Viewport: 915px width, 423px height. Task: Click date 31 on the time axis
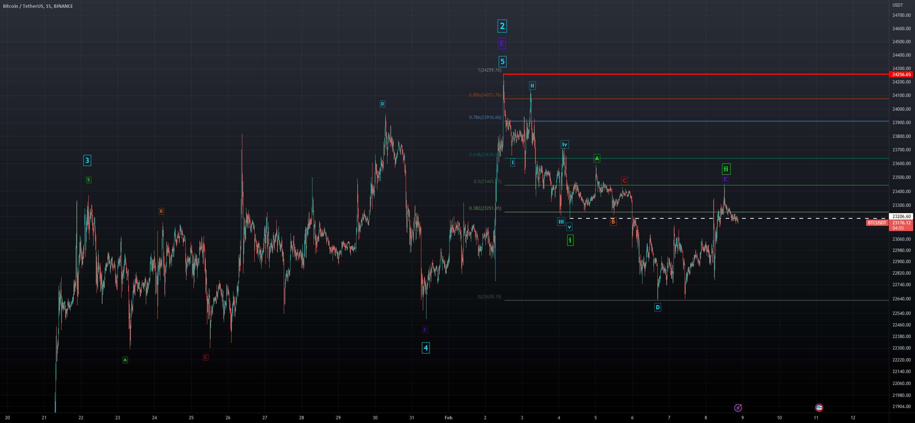tap(412, 418)
